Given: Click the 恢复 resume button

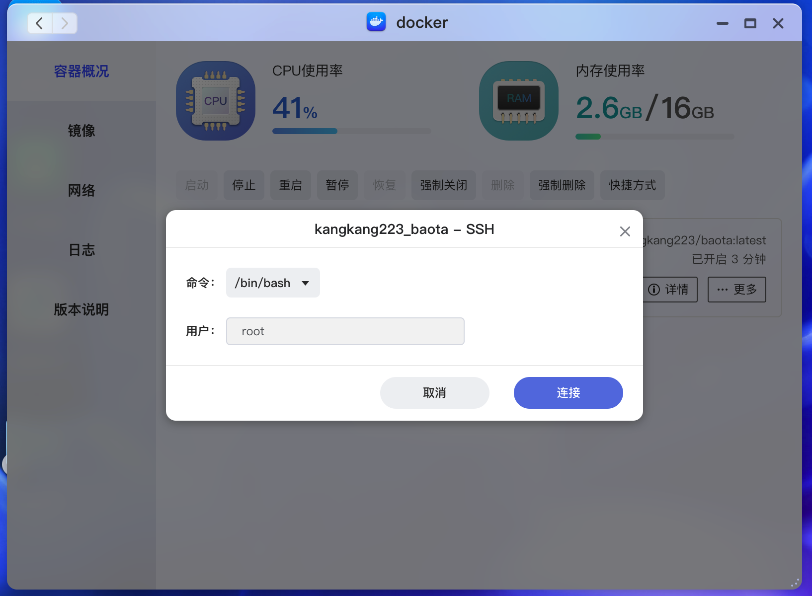Looking at the screenshot, I should click(385, 185).
